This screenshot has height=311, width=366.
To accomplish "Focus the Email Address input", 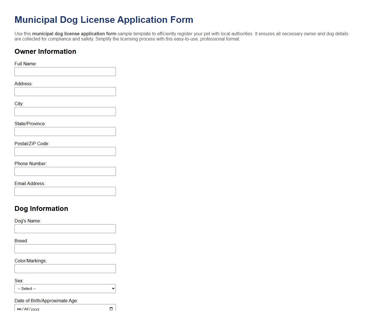I will [65, 191].
